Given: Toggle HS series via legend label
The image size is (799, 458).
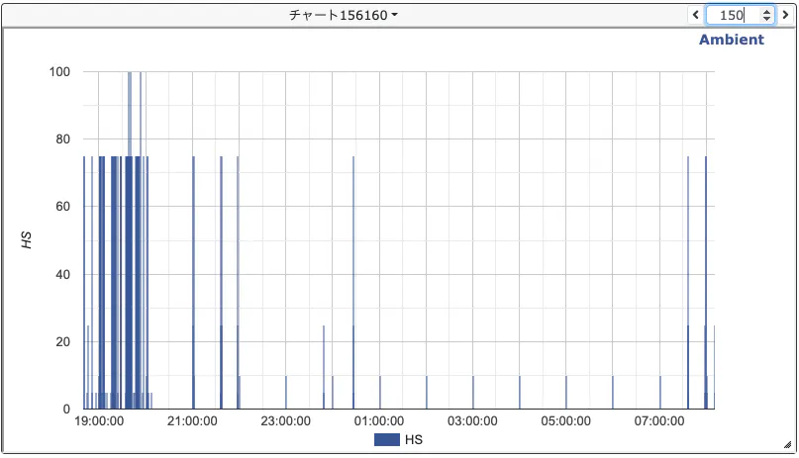Looking at the screenshot, I should point(414,438).
